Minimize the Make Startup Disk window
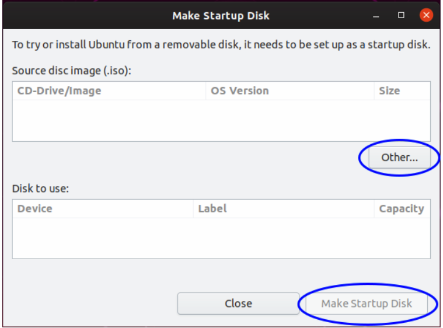 (x=376, y=17)
